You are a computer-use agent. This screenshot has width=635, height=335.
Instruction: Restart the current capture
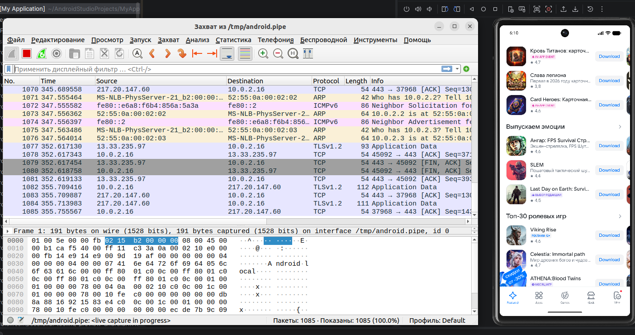tap(41, 53)
